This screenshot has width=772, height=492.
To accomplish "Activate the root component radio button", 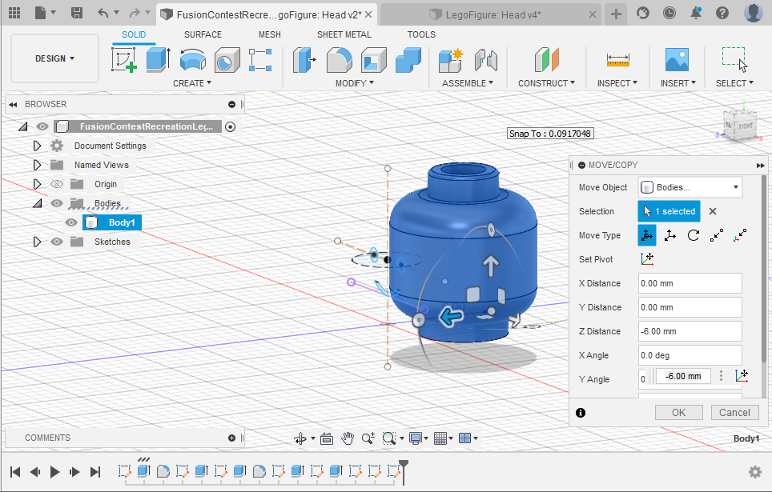I will pyautogui.click(x=230, y=126).
